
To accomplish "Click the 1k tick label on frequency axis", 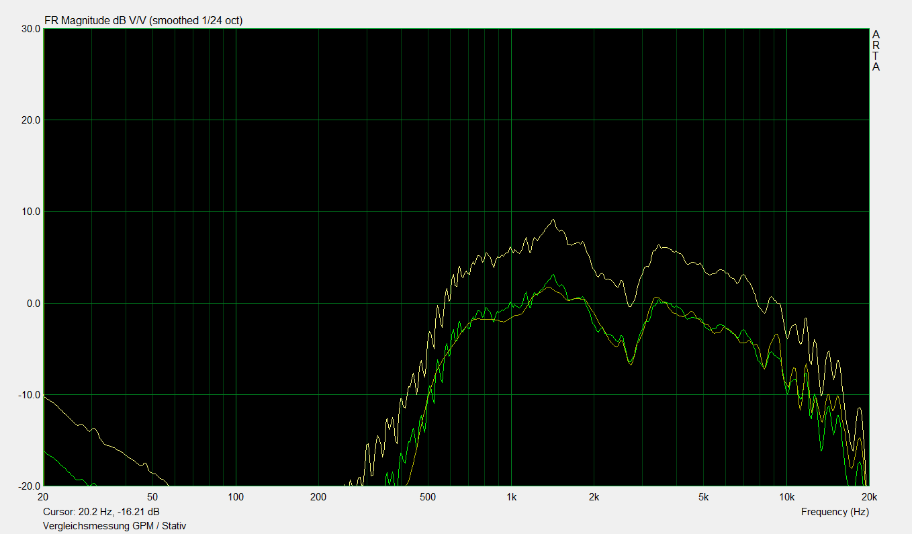I will pyautogui.click(x=511, y=498).
